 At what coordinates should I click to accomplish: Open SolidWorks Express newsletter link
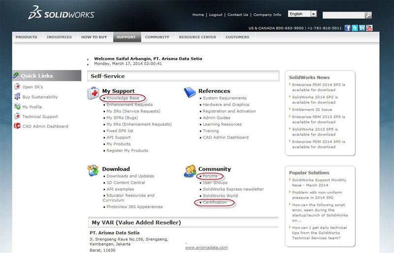pyautogui.click(x=233, y=189)
